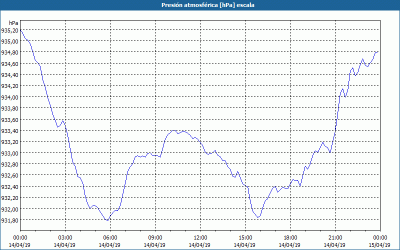Click the 03:00 time label

[x=65, y=238]
